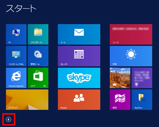159x127 pixels.
Task: Click the store update count badge 12
Action: click(x=45, y=86)
